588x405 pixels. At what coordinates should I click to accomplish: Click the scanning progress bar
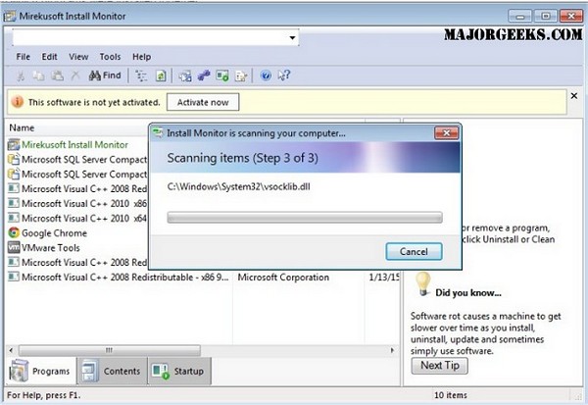pyautogui.click(x=305, y=218)
